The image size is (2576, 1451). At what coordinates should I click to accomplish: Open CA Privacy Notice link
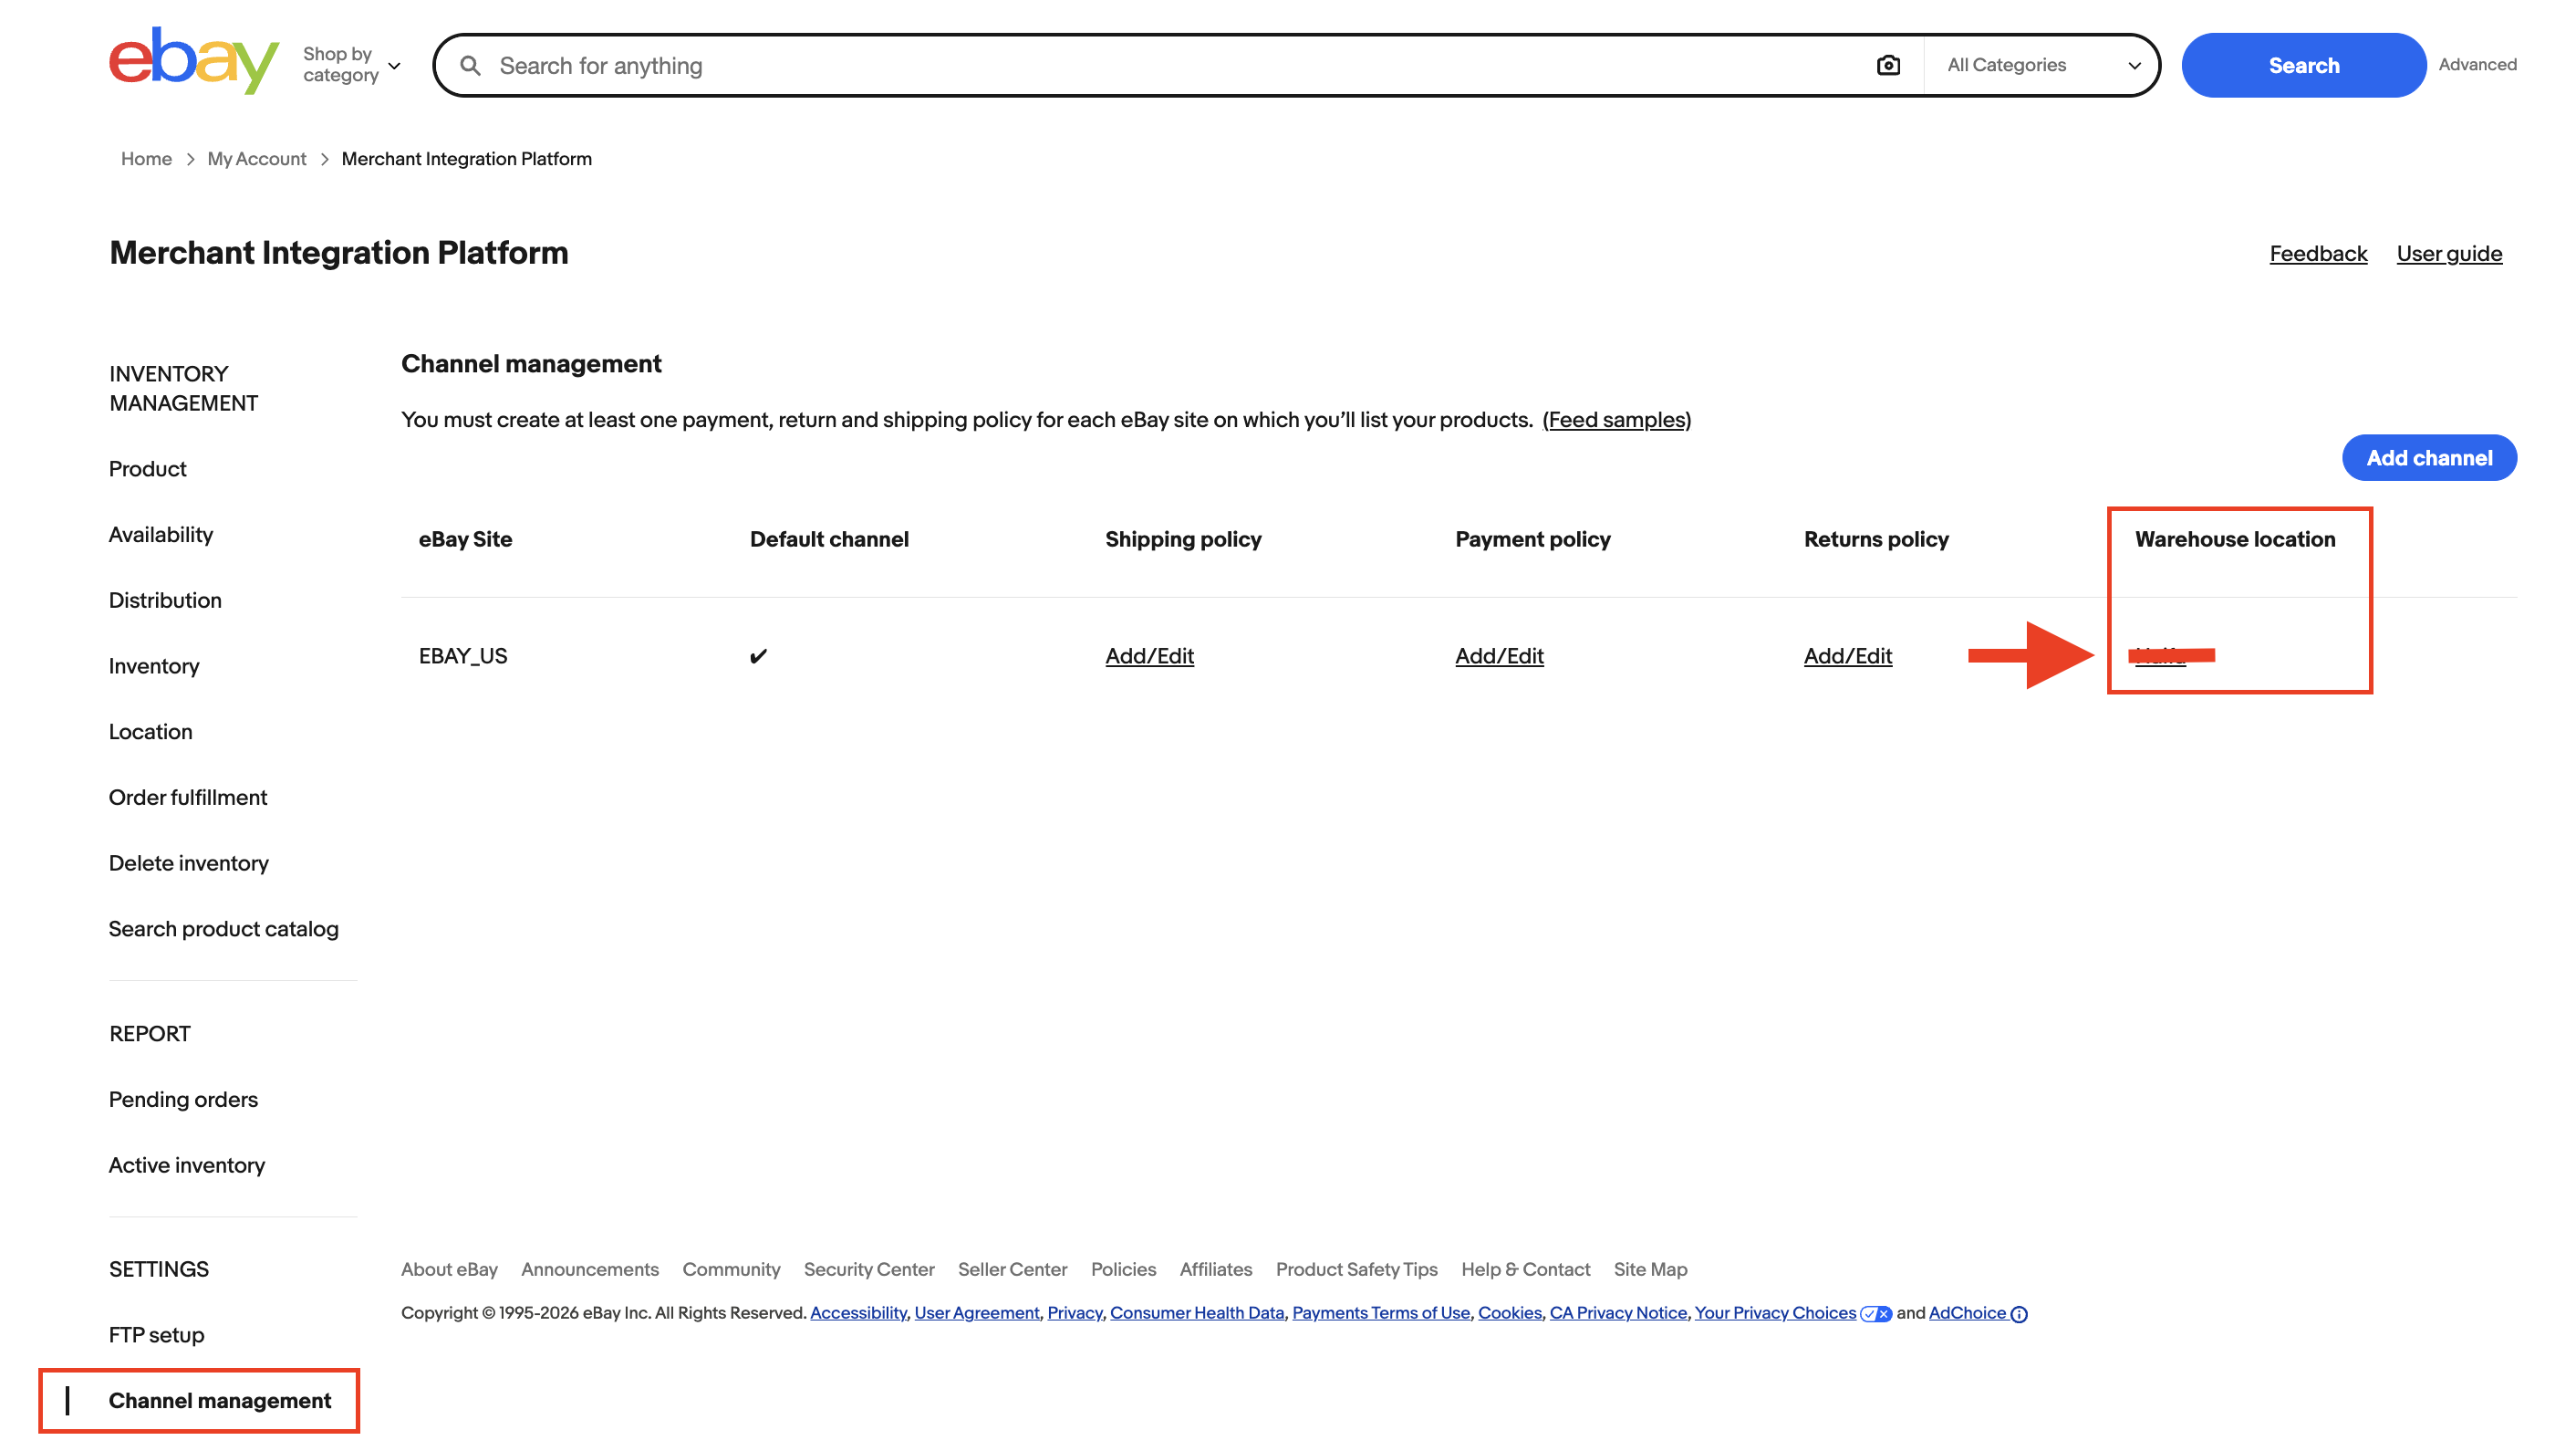(x=1617, y=1313)
